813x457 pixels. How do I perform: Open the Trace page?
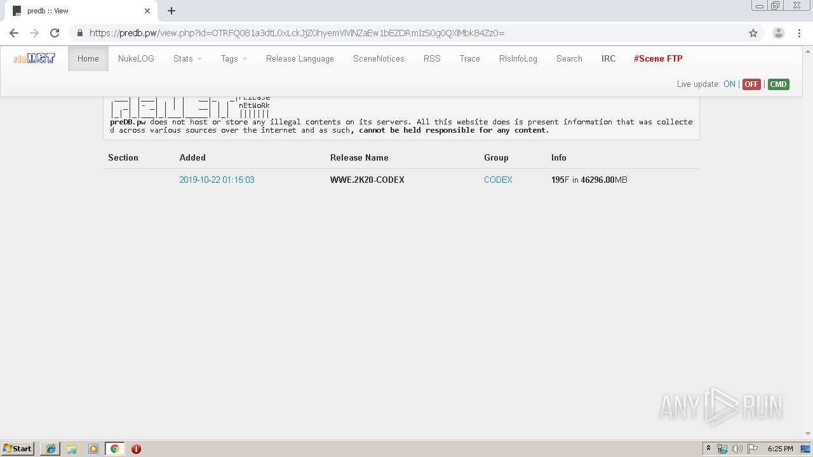coord(470,58)
